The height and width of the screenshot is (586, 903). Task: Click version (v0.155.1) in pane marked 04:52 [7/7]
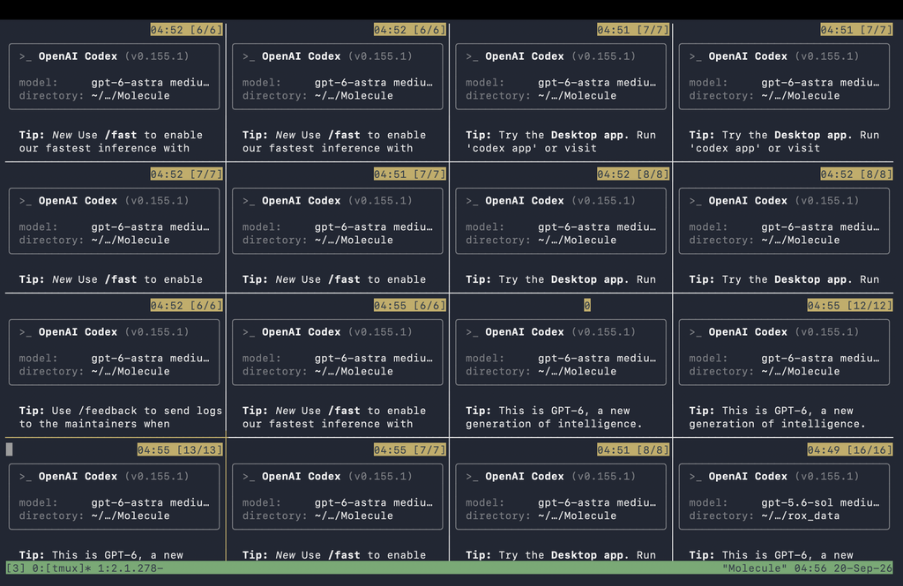(x=157, y=200)
